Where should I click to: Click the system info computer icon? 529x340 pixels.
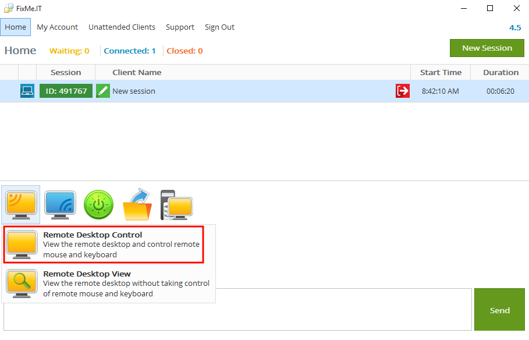176,205
